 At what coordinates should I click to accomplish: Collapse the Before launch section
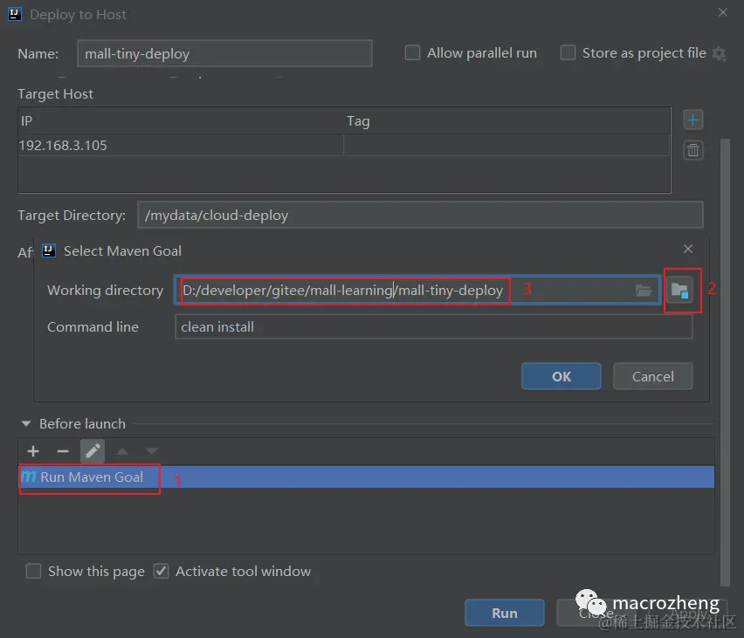[26, 423]
